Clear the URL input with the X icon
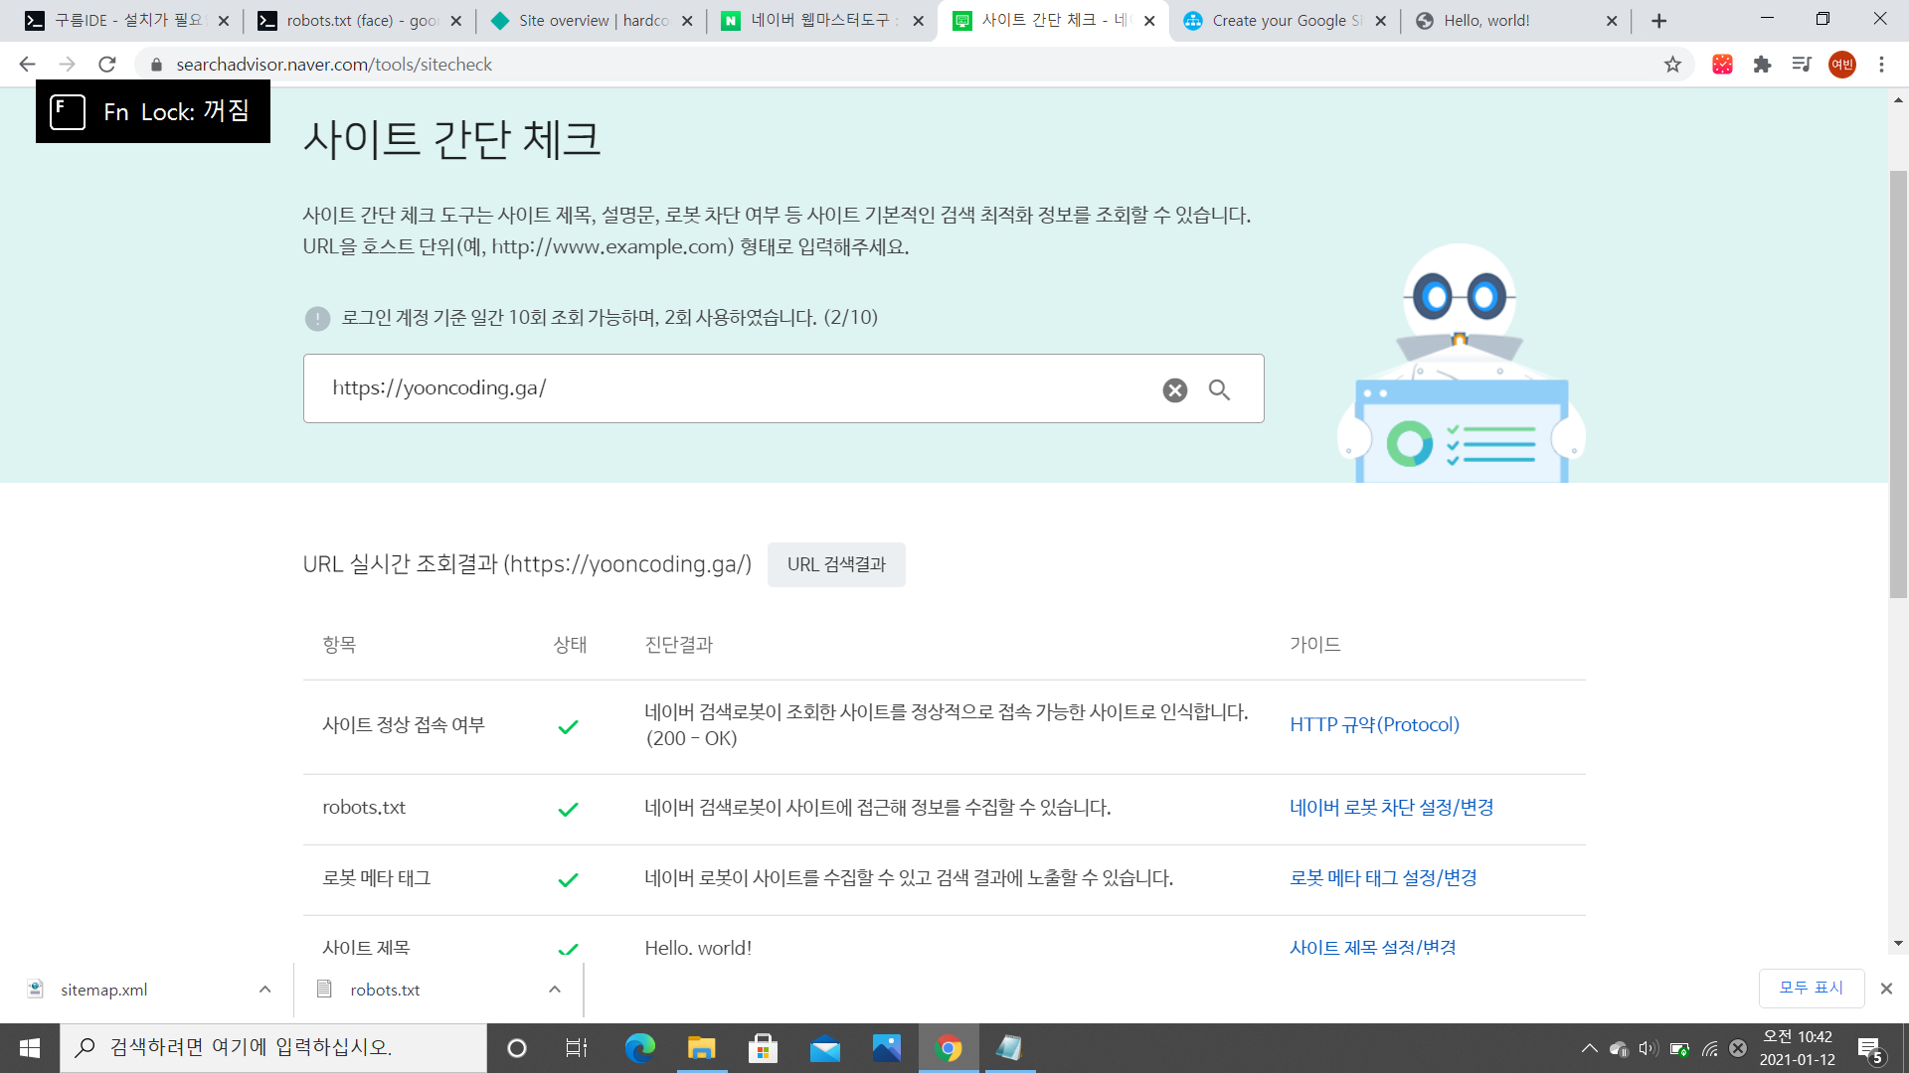 [1174, 390]
